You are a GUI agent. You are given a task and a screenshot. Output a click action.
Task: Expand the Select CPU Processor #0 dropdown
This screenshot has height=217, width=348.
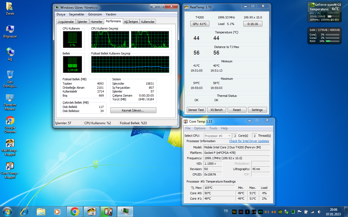click(x=217, y=136)
